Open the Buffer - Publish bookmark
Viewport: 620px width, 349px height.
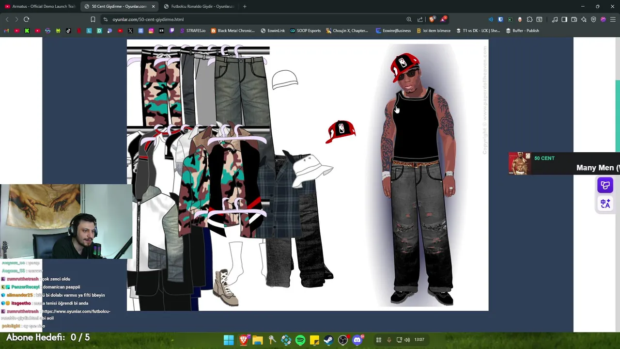(522, 31)
